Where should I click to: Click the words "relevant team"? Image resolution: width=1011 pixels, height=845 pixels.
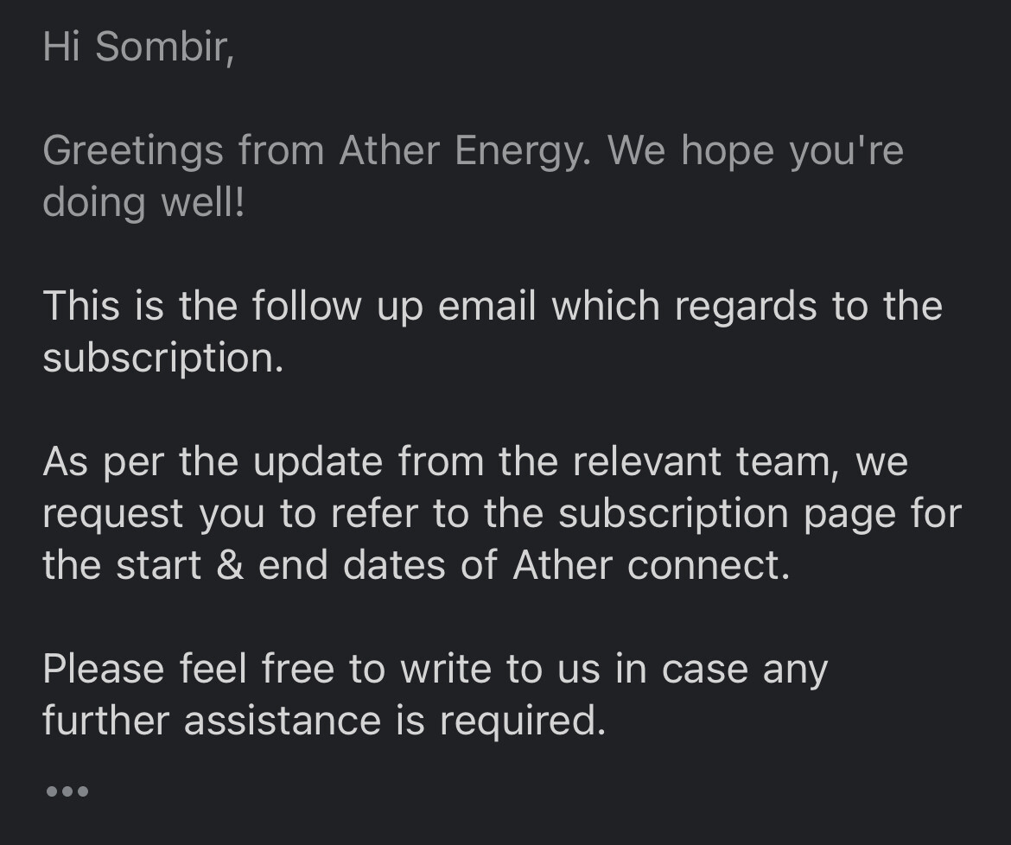[x=702, y=463]
